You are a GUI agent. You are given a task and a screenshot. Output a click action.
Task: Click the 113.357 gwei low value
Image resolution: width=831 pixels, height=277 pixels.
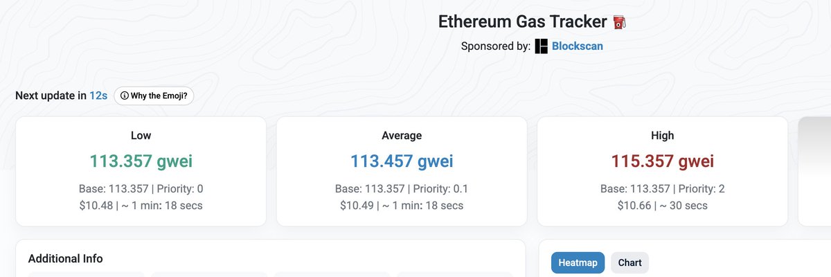(141, 161)
